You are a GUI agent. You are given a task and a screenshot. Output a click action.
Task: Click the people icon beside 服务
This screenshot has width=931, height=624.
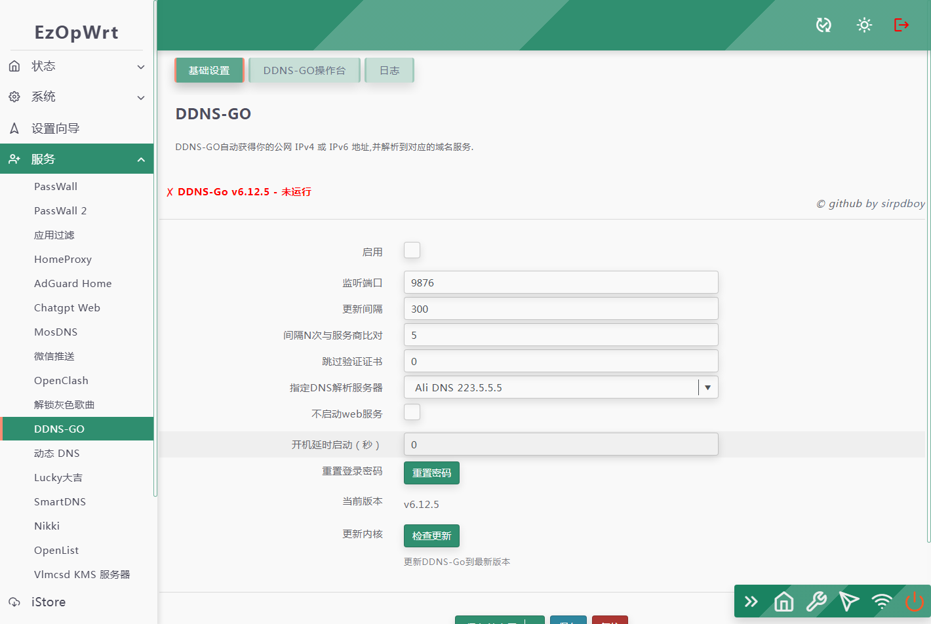click(14, 159)
